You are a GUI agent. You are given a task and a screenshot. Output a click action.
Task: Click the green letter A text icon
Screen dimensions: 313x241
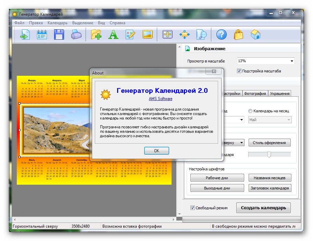point(113,34)
